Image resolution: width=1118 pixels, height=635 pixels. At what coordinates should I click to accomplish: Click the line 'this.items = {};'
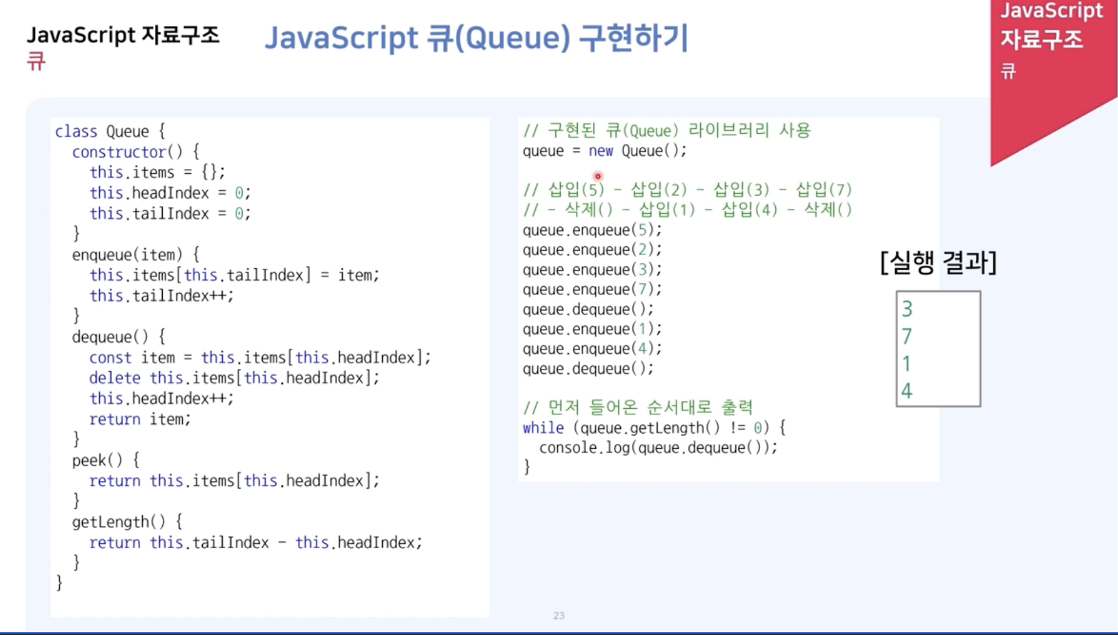click(x=157, y=172)
